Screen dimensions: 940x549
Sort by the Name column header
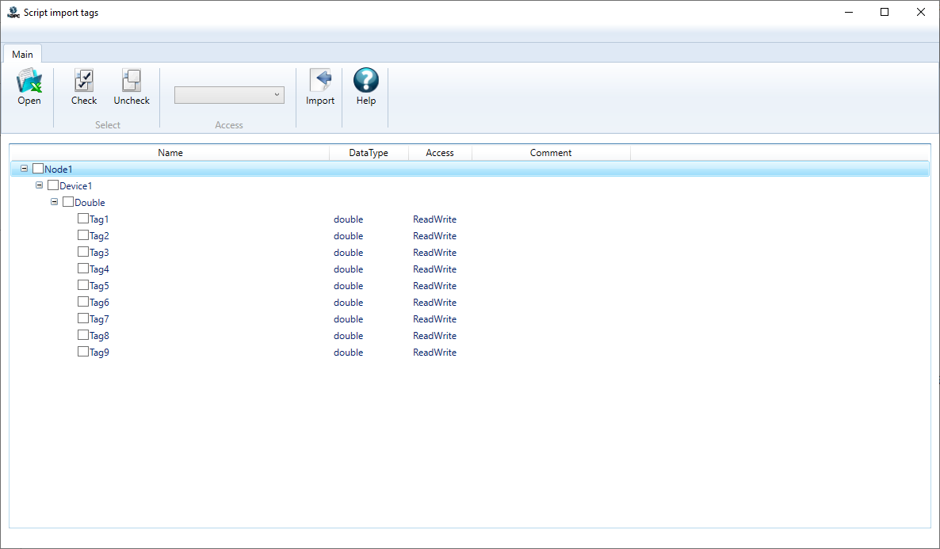[x=170, y=153]
